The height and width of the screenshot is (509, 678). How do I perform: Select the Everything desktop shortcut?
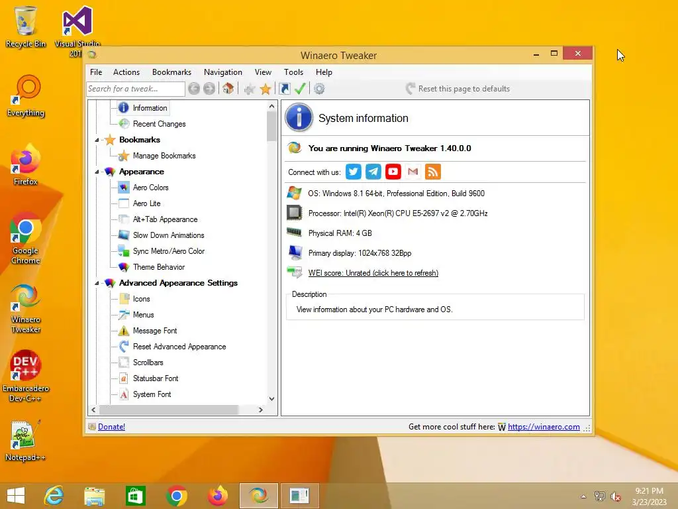point(26,96)
